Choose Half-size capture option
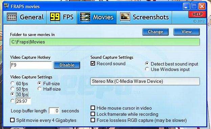 pos(40,89)
